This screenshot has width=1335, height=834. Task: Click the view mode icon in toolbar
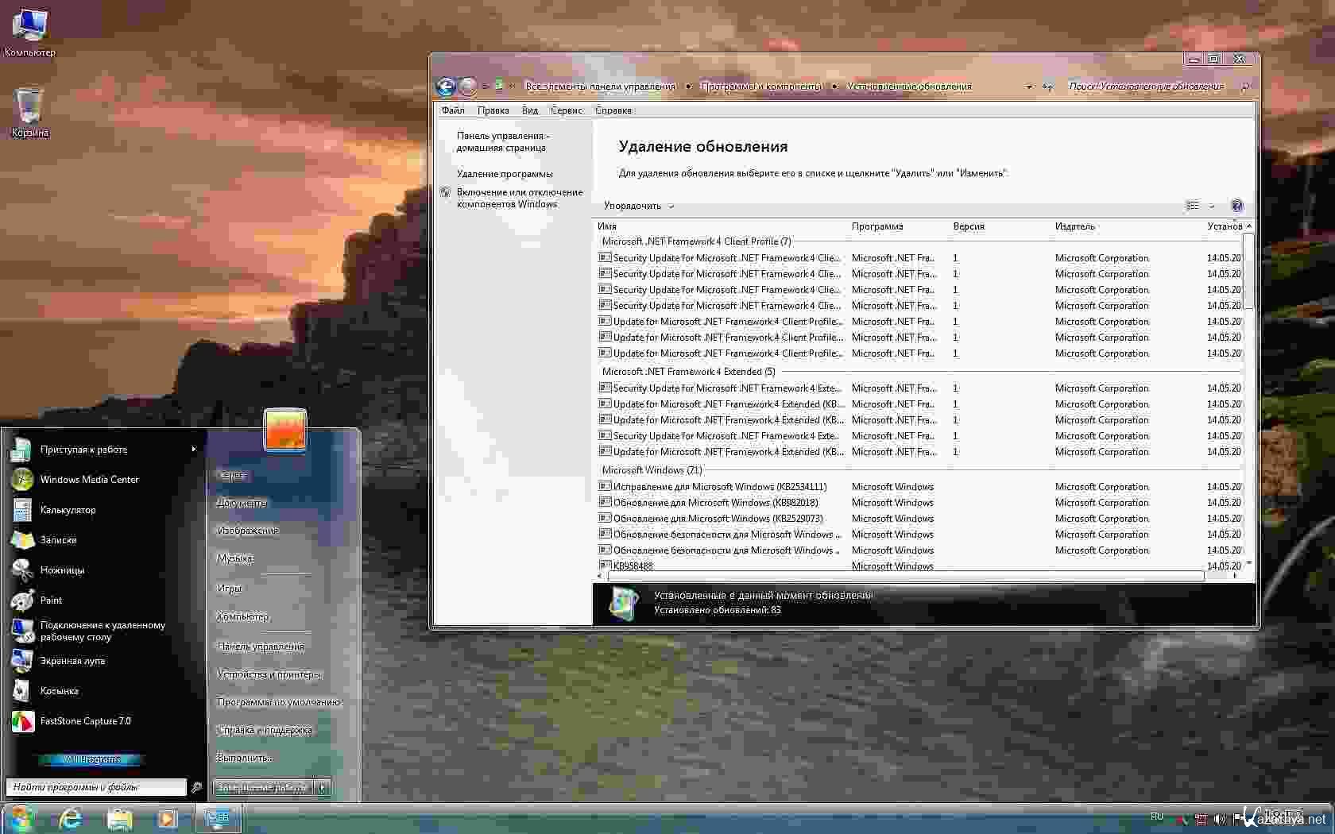point(1193,206)
